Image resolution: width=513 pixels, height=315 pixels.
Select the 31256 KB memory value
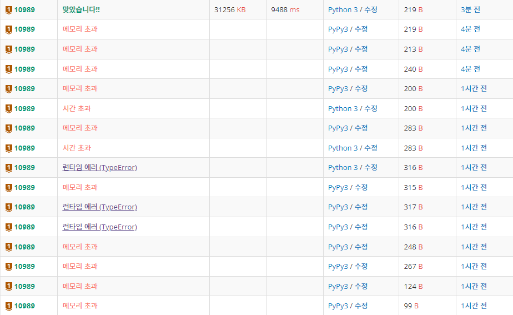230,10
